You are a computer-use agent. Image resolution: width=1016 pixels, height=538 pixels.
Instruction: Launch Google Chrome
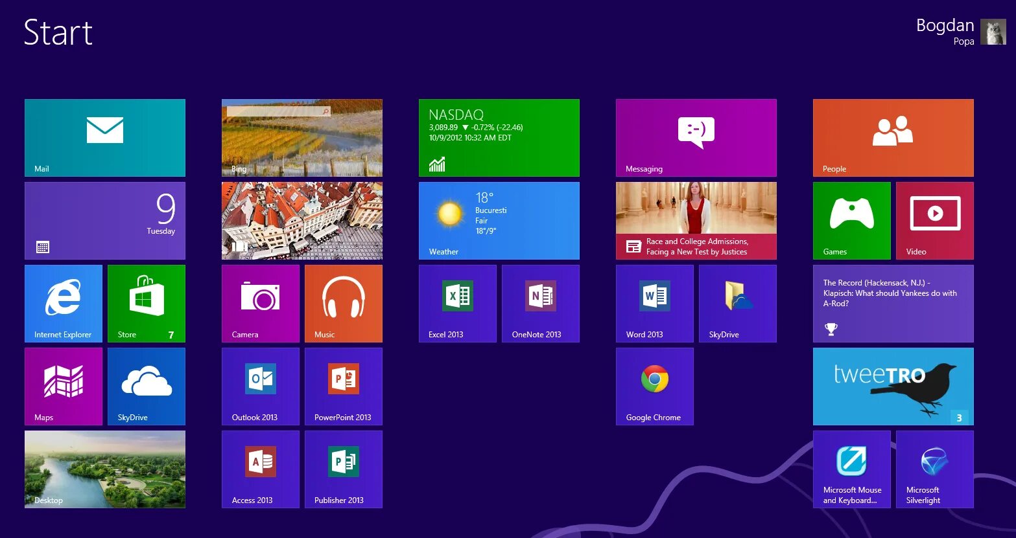pyautogui.click(x=655, y=387)
